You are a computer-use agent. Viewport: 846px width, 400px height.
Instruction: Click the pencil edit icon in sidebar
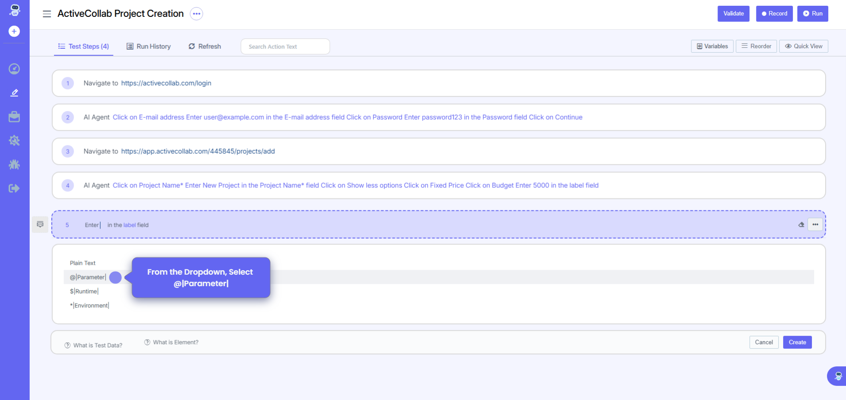(14, 93)
